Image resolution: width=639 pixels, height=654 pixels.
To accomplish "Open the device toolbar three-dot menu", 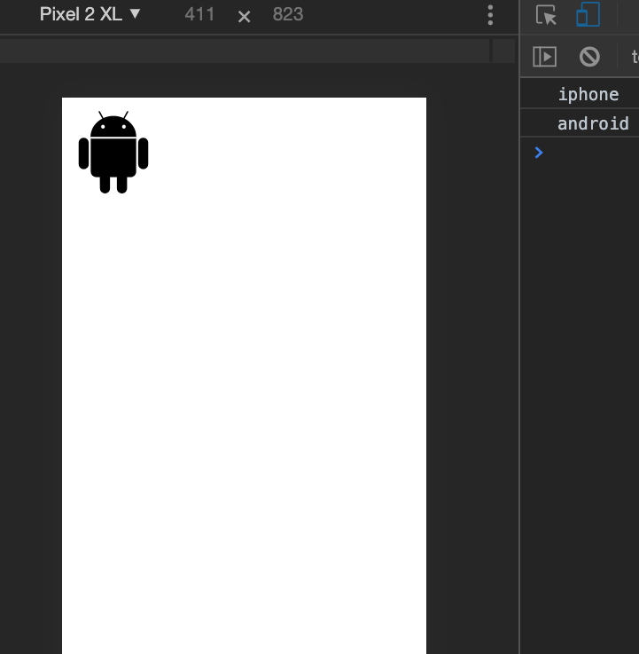I will [490, 15].
